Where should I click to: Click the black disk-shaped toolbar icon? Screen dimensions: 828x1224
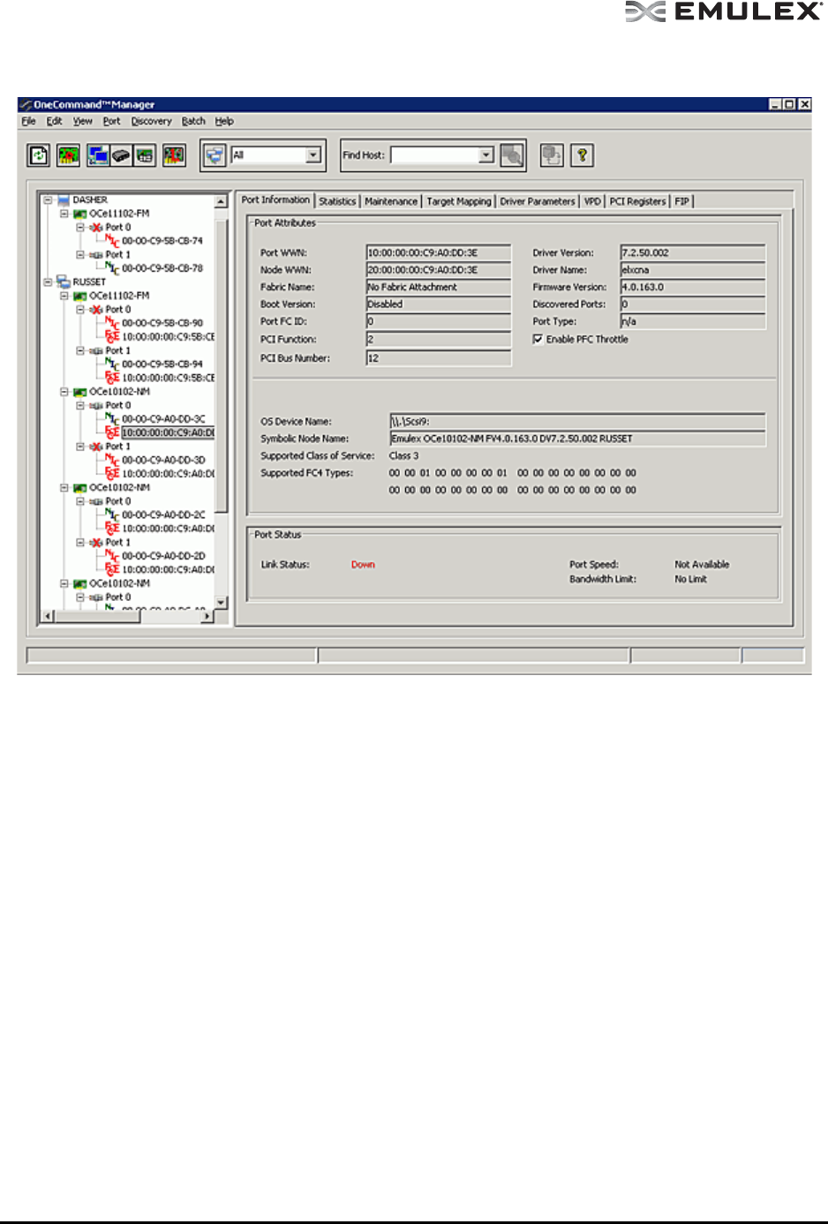121,155
